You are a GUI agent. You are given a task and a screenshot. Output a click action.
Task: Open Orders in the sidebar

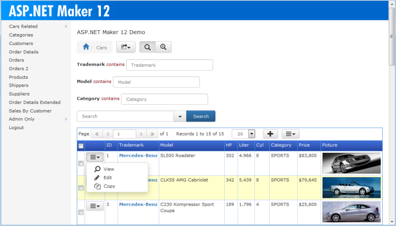pyautogui.click(x=16, y=60)
